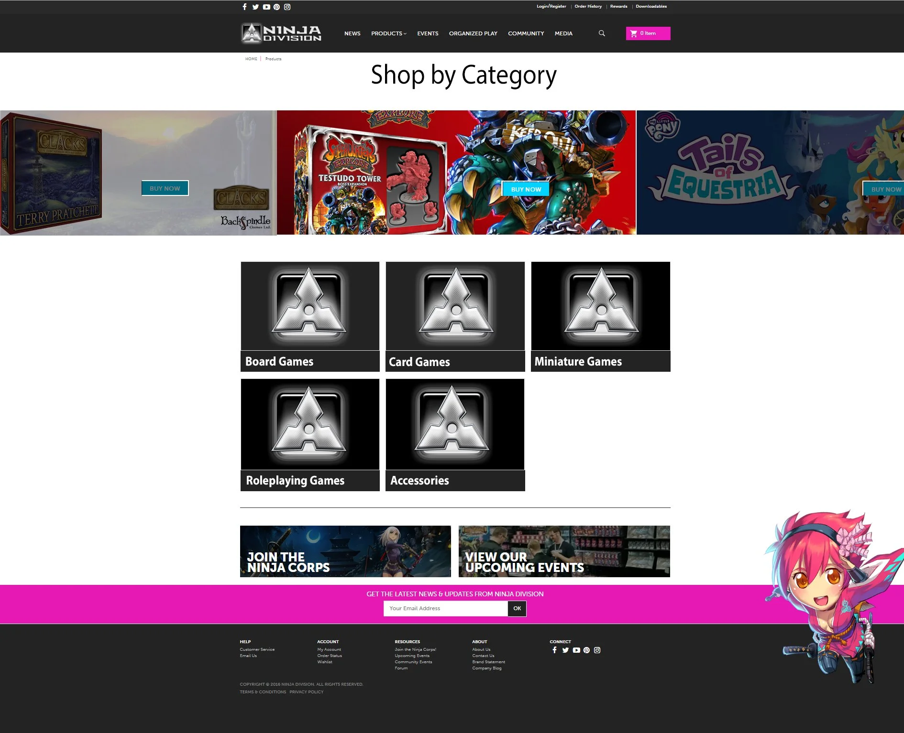
Task: Open Order History link
Action: click(x=588, y=6)
